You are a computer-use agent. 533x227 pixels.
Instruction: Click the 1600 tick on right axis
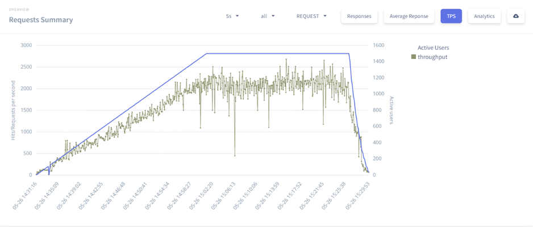pyautogui.click(x=378, y=45)
